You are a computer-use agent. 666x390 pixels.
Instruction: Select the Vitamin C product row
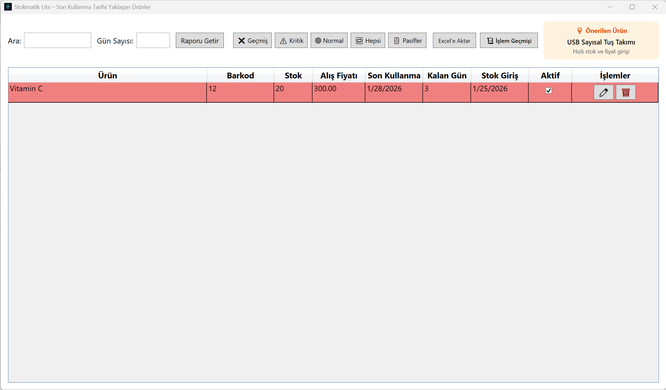(107, 92)
